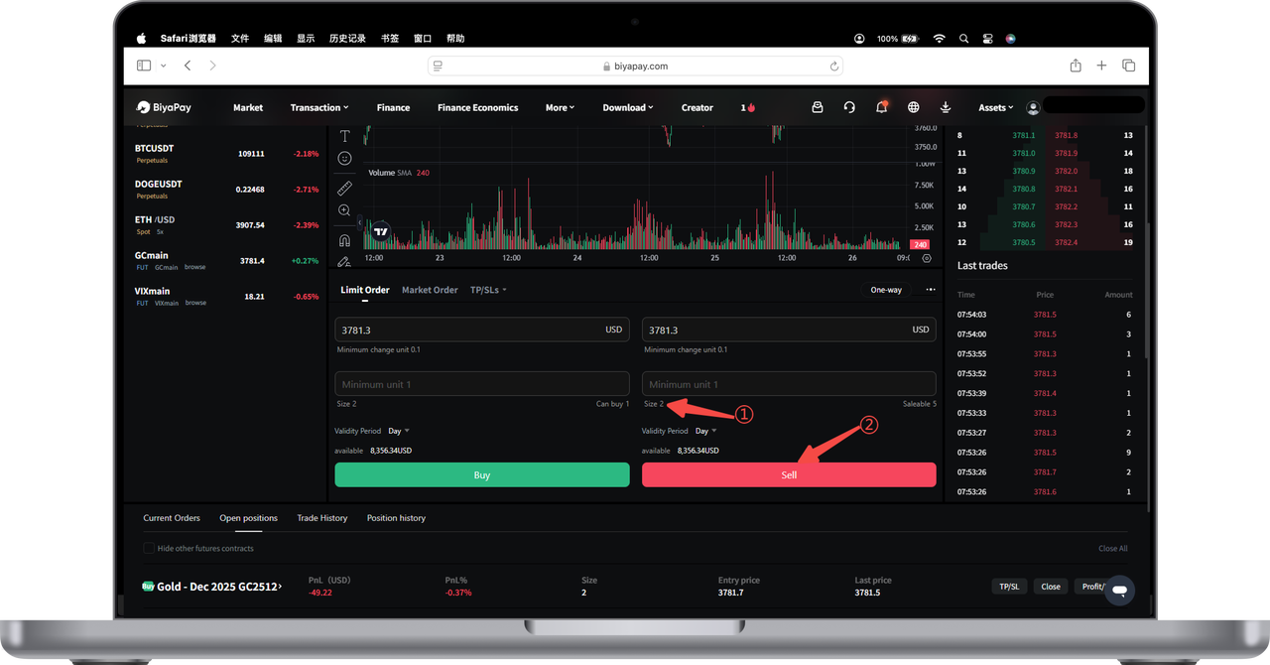Image resolution: width=1270 pixels, height=665 pixels.
Task: Open the sell-side Validity Period Day dropdown
Action: pos(705,431)
